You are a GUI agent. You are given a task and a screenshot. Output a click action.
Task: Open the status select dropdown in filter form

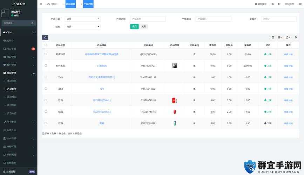(x=83, y=27)
